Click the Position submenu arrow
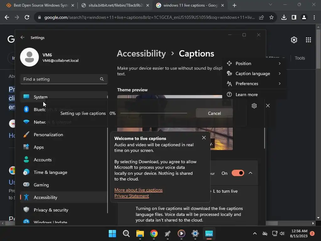 click(280, 63)
